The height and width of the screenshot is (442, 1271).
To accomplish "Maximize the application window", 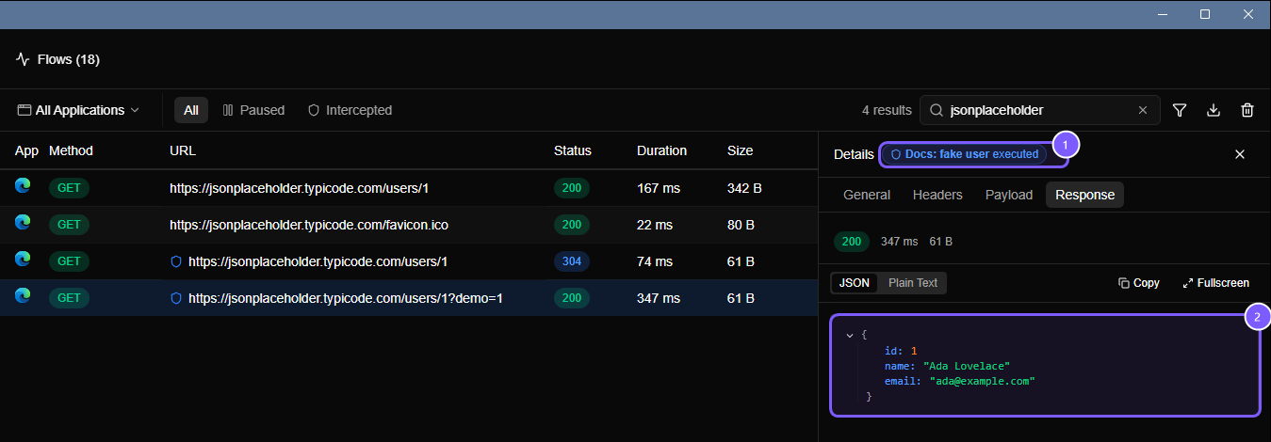I will (1205, 14).
